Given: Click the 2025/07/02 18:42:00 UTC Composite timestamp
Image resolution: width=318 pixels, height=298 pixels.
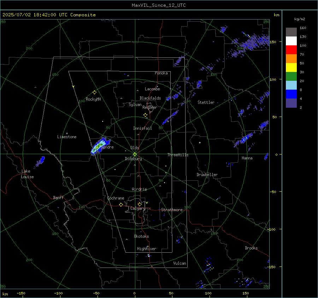Looking at the screenshot, I should (49, 15).
